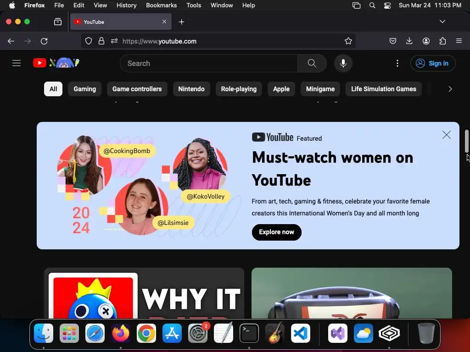The width and height of the screenshot is (470, 352).
Task: Select the Minigame chip
Action: (320, 89)
